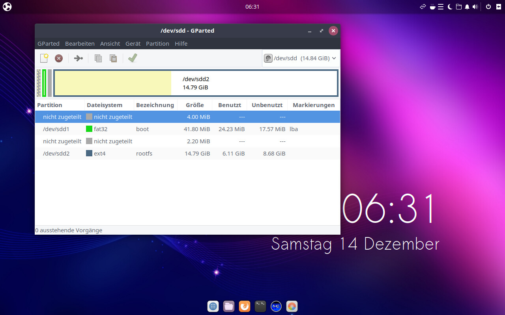
Task: Open the volume speaker icon in panel
Action: (x=475, y=7)
